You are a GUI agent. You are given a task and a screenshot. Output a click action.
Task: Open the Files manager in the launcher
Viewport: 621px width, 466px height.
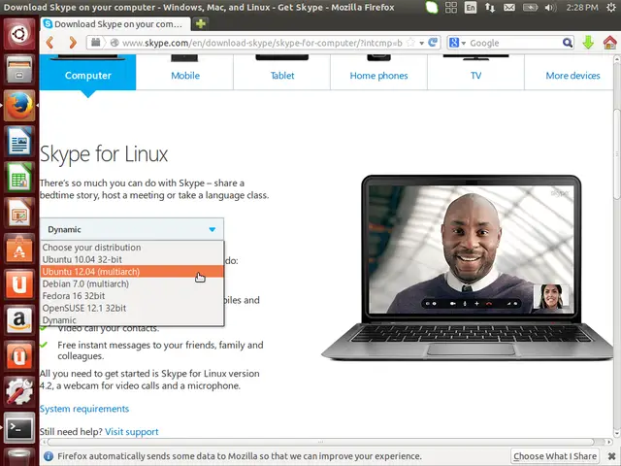pyautogui.click(x=19, y=70)
